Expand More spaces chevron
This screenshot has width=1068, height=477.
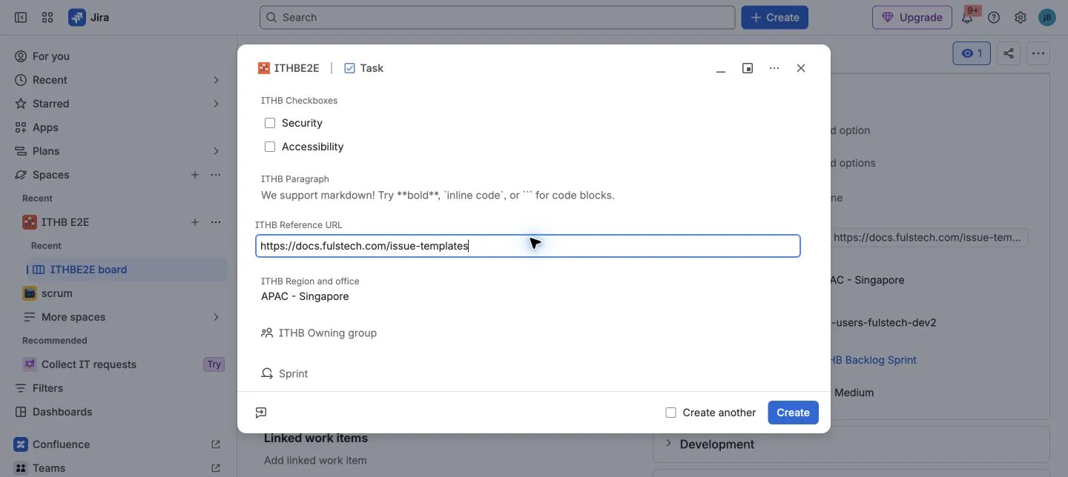click(216, 317)
